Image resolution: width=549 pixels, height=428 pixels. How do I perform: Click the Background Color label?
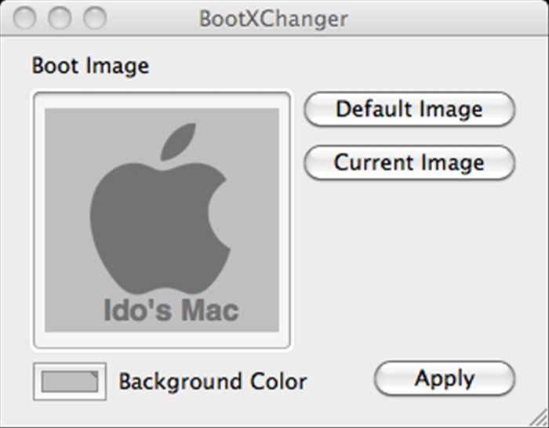213,381
